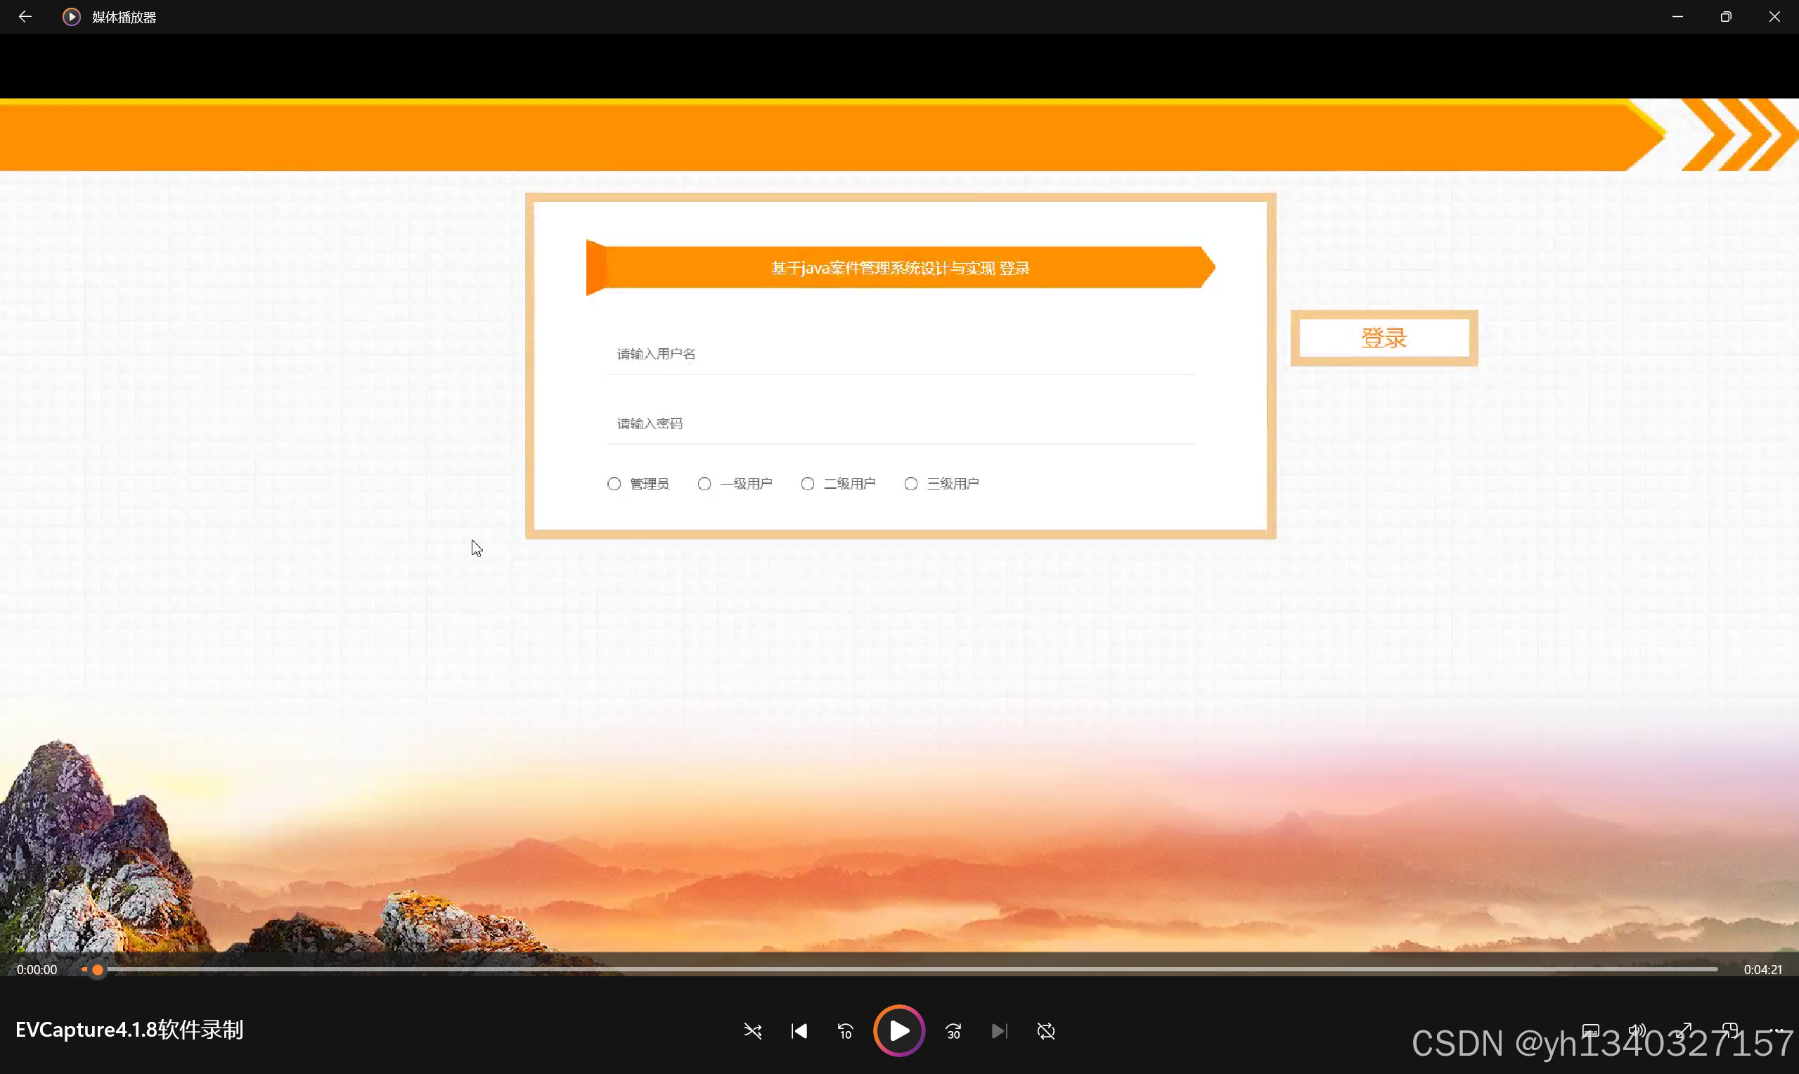Click the volume speaker icon

point(1636,1030)
